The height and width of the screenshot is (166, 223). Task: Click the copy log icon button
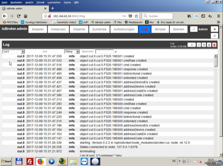(x=204, y=45)
